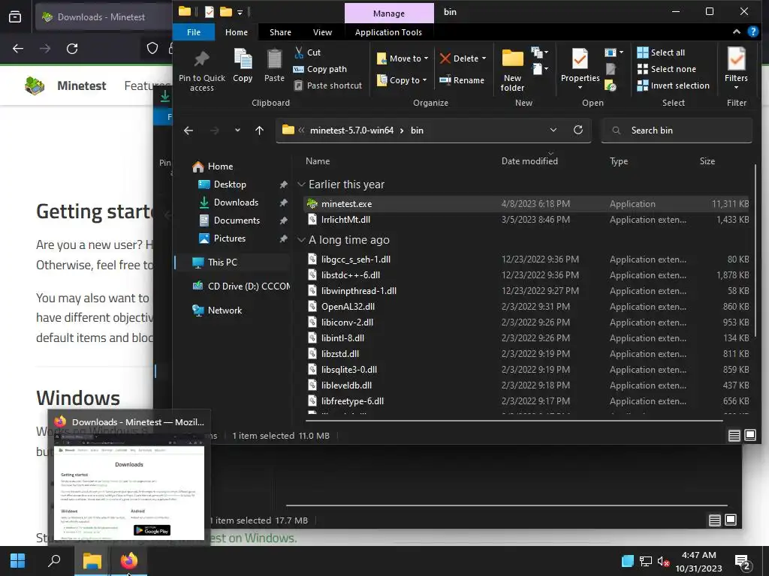Click Select all in ribbon
The height and width of the screenshot is (576, 769).
pyautogui.click(x=661, y=52)
